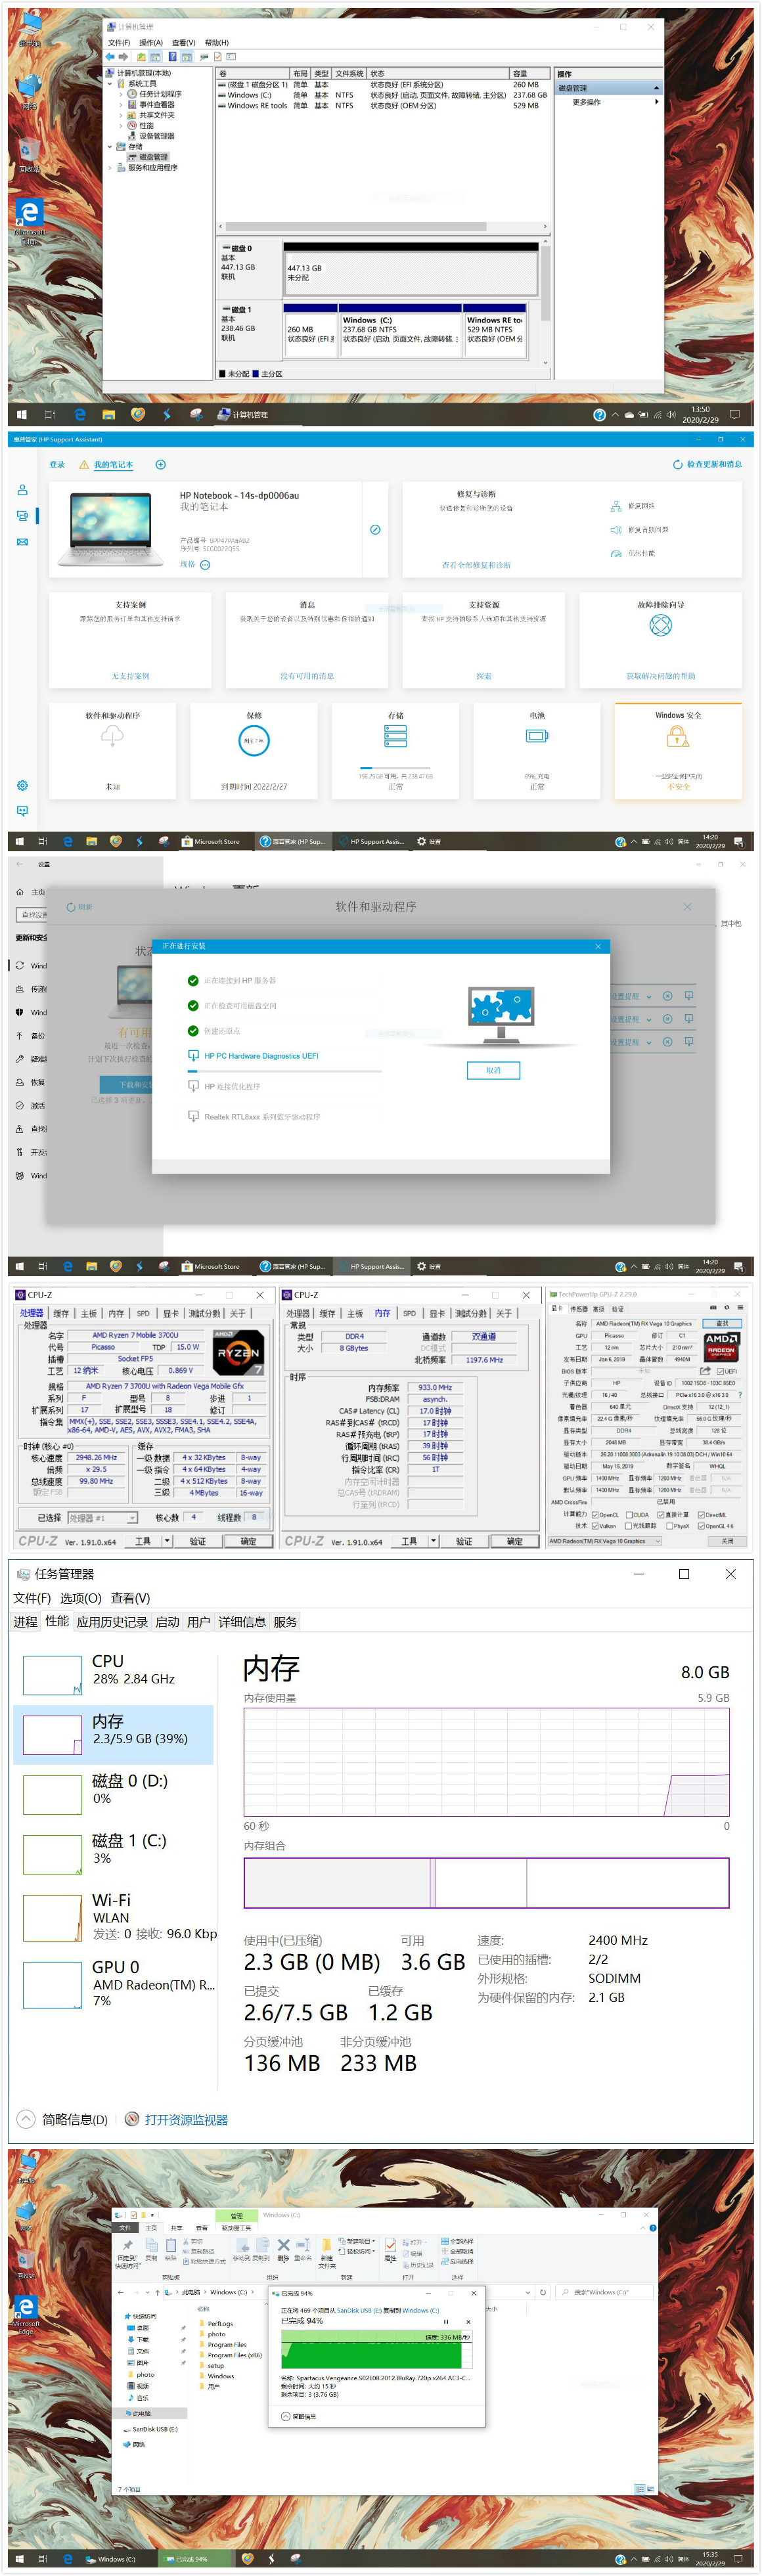Open settings gear in HP Support Assistant sidebar

coord(22,785)
